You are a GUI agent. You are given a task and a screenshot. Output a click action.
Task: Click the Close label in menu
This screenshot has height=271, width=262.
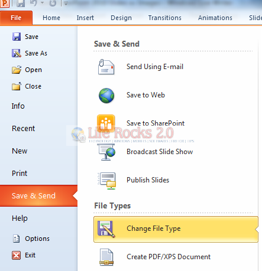pyautogui.click(x=33, y=86)
